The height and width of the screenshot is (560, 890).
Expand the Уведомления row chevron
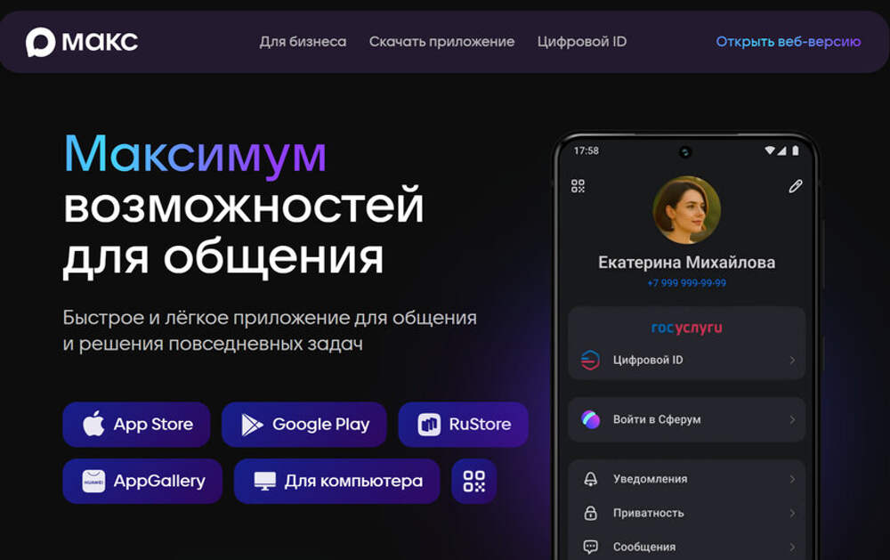point(791,479)
